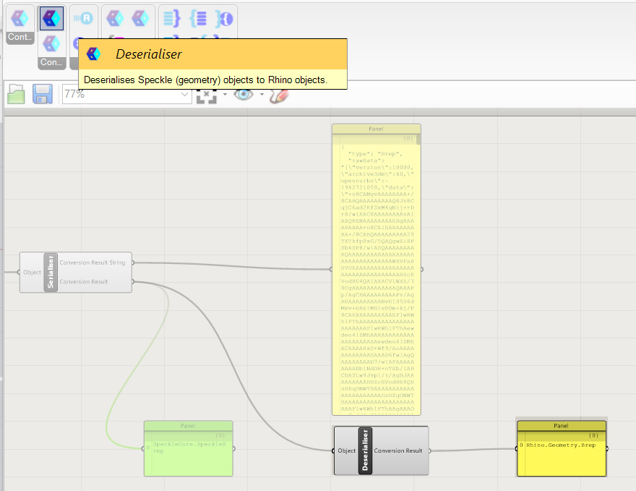Click the list-with-brace icon in the ribbon
The image size is (636, 491).
(x=171, y=19)
